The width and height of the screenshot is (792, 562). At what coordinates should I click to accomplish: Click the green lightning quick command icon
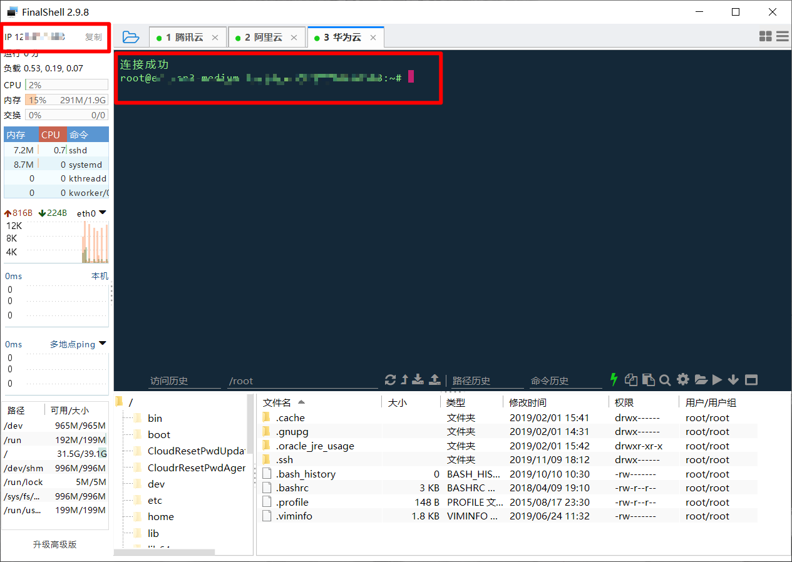[614, 379]
